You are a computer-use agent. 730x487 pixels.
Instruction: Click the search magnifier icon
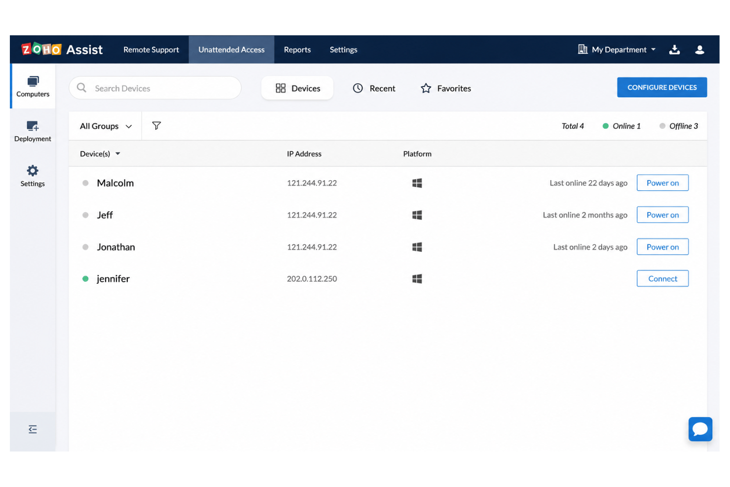click(82, 88)
